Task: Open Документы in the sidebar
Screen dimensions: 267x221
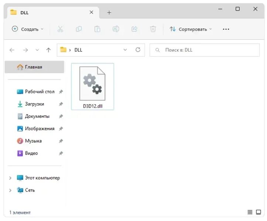Action: (33, 116)
